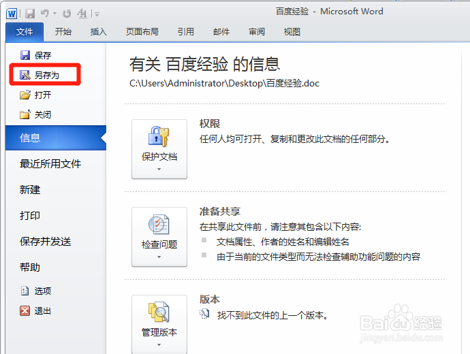Click the 权限 heading
The image size is (470, 354).
[210, 123]
